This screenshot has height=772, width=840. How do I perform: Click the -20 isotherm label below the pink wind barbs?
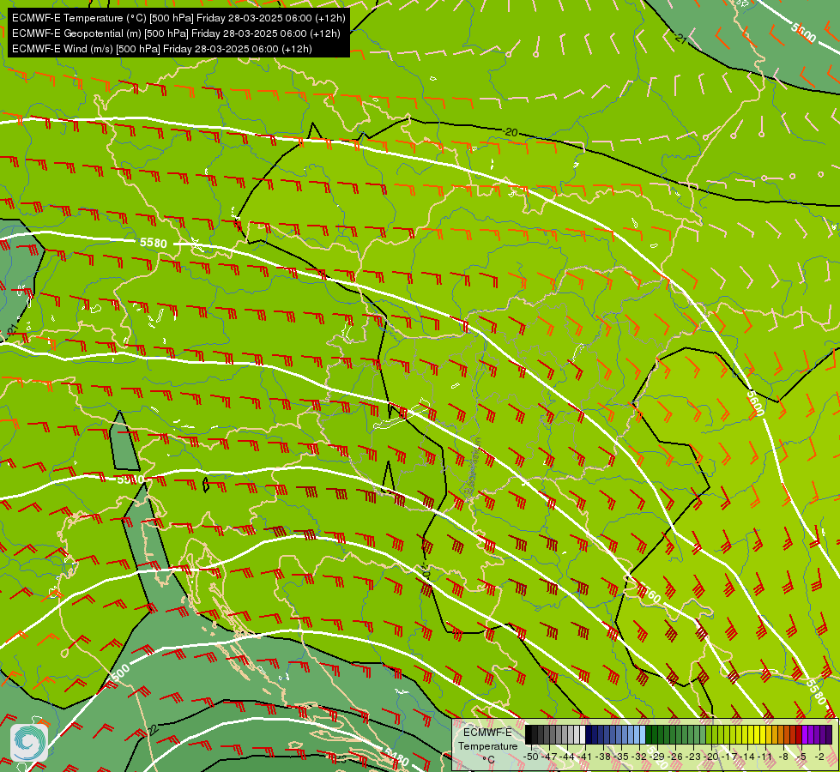pyautogui.click(x=511, y=132)
